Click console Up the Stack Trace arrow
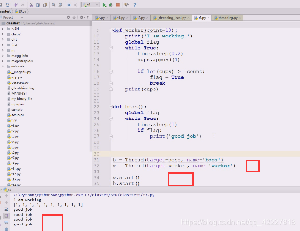300x231 pixels. [6, 196]
